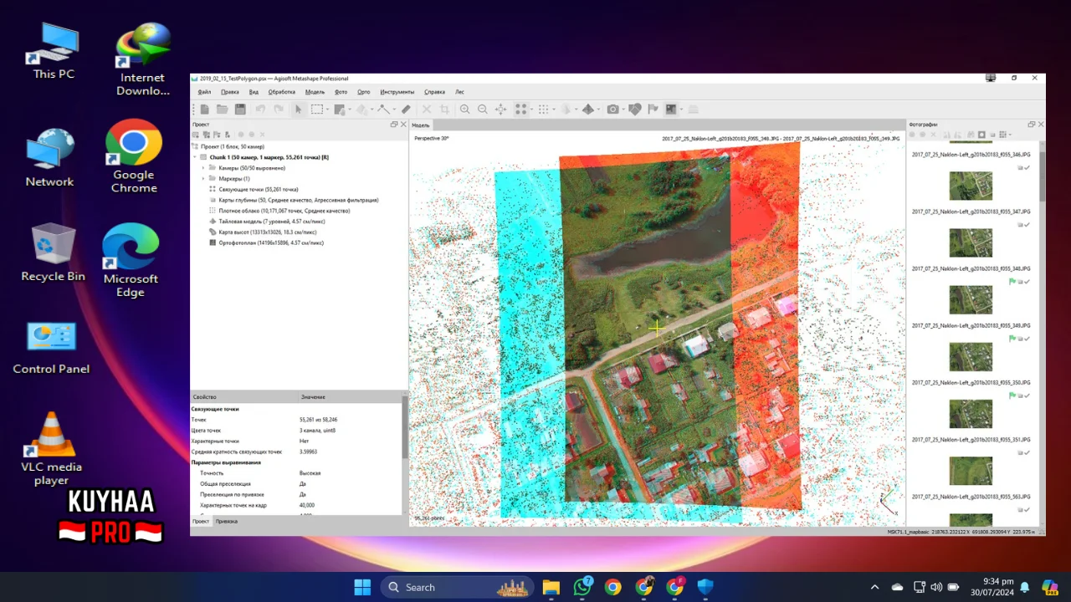Click the Точность value Высокая
The height and width of the screenshot is (602, 1071).
(310, 472)
